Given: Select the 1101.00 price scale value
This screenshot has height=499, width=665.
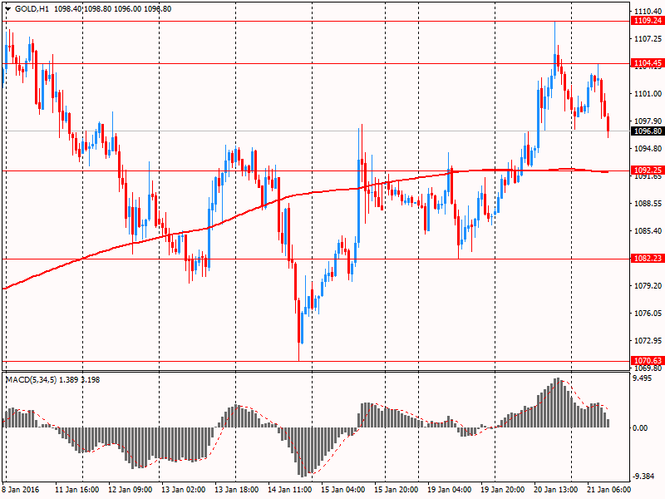Looking at the screenshot, I should coord(648,93).
